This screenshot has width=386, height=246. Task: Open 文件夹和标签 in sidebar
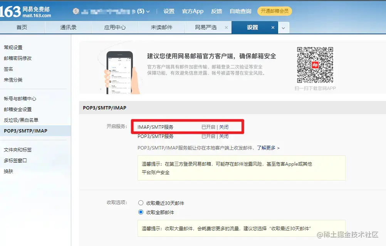pos(18,150)
